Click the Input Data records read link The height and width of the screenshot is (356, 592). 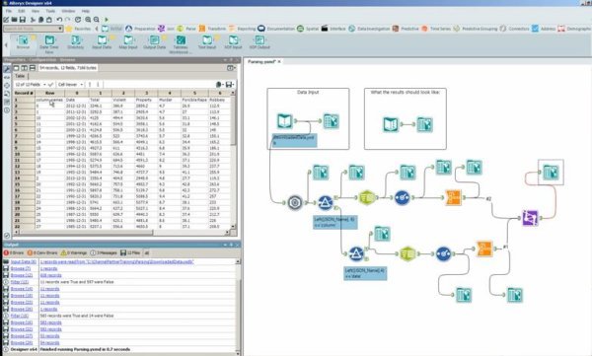(117, 261)
